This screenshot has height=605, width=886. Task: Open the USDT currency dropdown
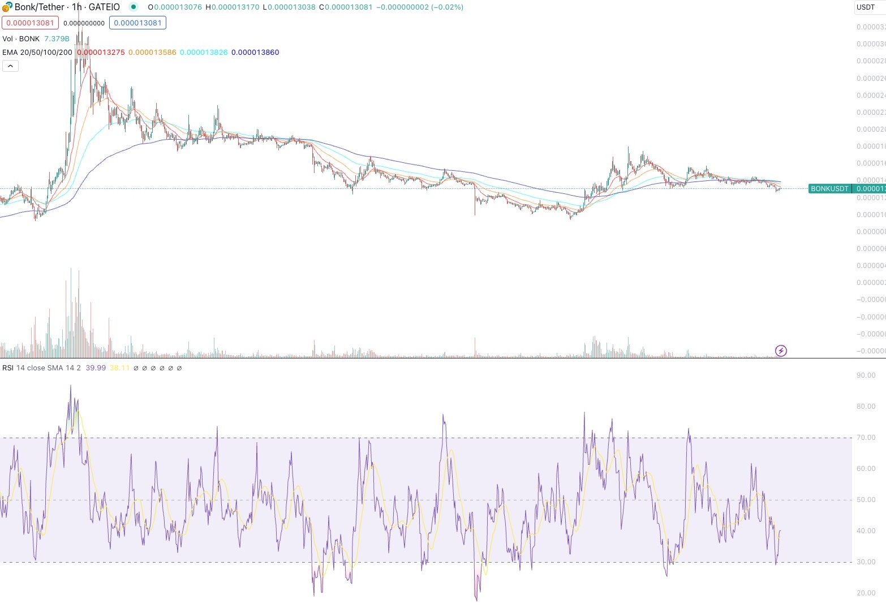(x=870, y=7)
